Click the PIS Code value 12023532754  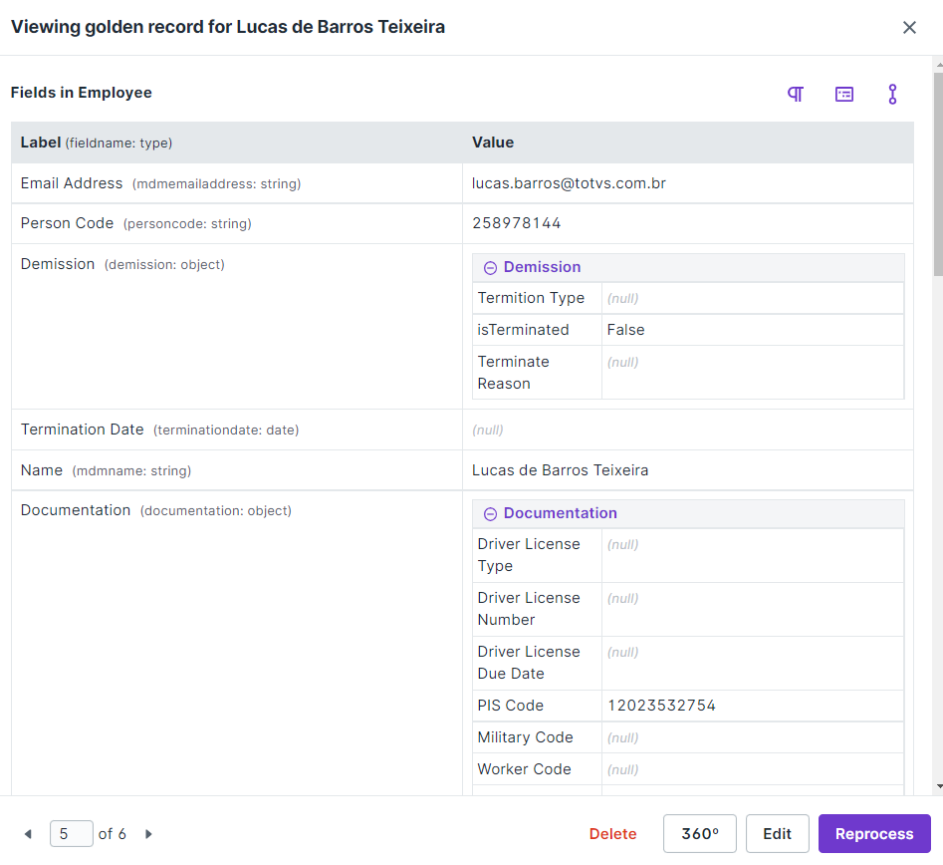(x=662, y=706)
